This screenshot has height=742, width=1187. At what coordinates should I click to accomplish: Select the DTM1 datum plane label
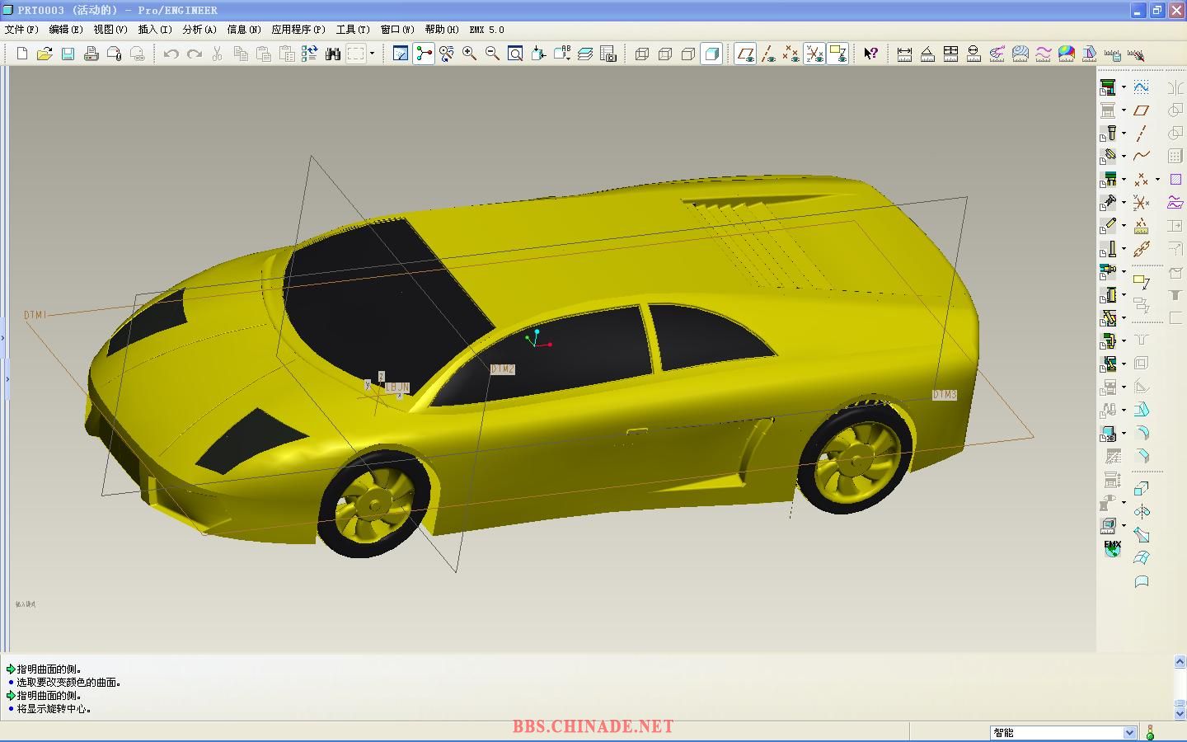point(35,315)
